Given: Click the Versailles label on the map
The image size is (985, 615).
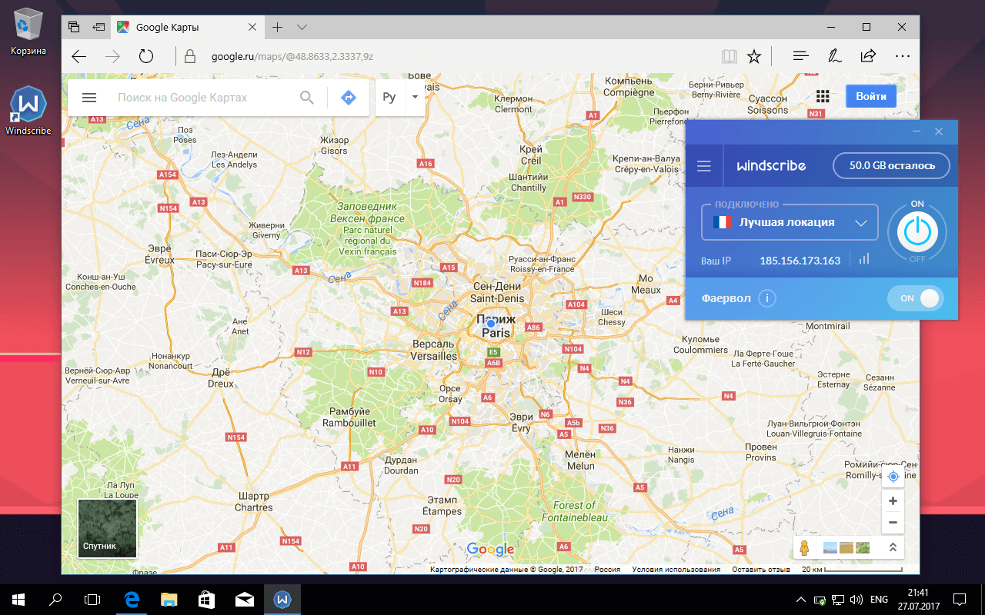Looking at the screenshot, I should [434, 356].
